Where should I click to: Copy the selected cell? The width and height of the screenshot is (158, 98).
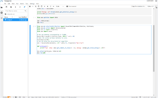pos(38,6)
